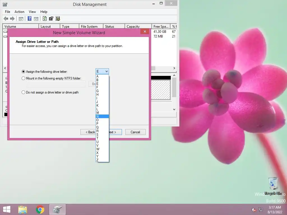This screenshot has width=287, height=215.
Task: Open the Windows Start button
Action: 7,209
